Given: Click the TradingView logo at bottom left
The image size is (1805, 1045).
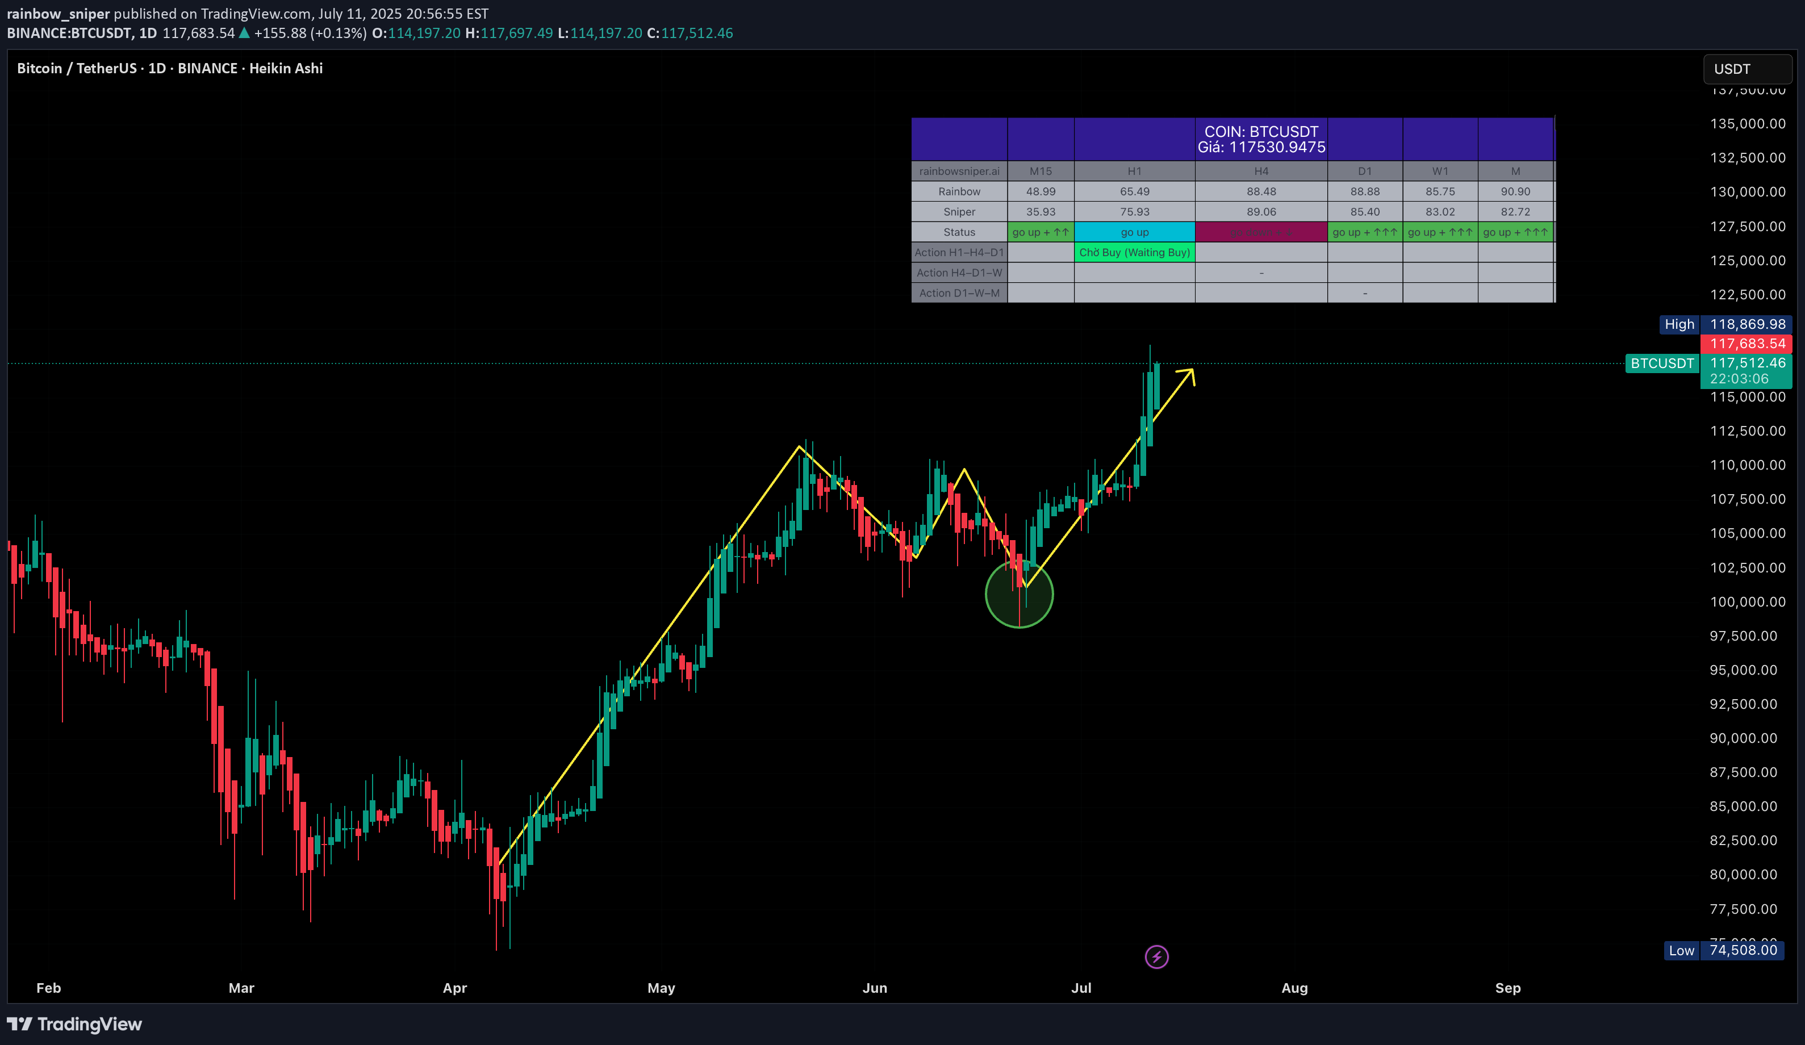Looking at the screenshot, I should pos(74,1023).
